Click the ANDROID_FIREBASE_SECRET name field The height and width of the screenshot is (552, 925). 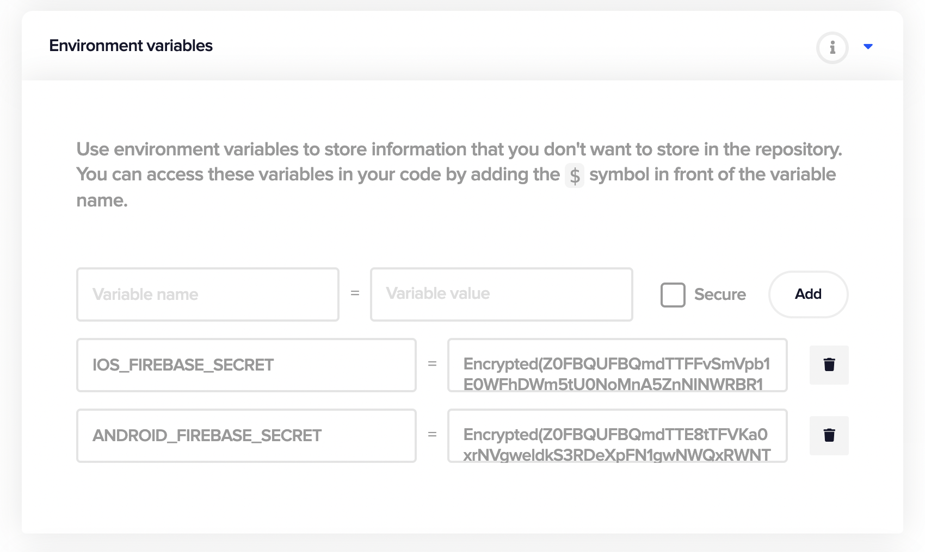(246, 436)
